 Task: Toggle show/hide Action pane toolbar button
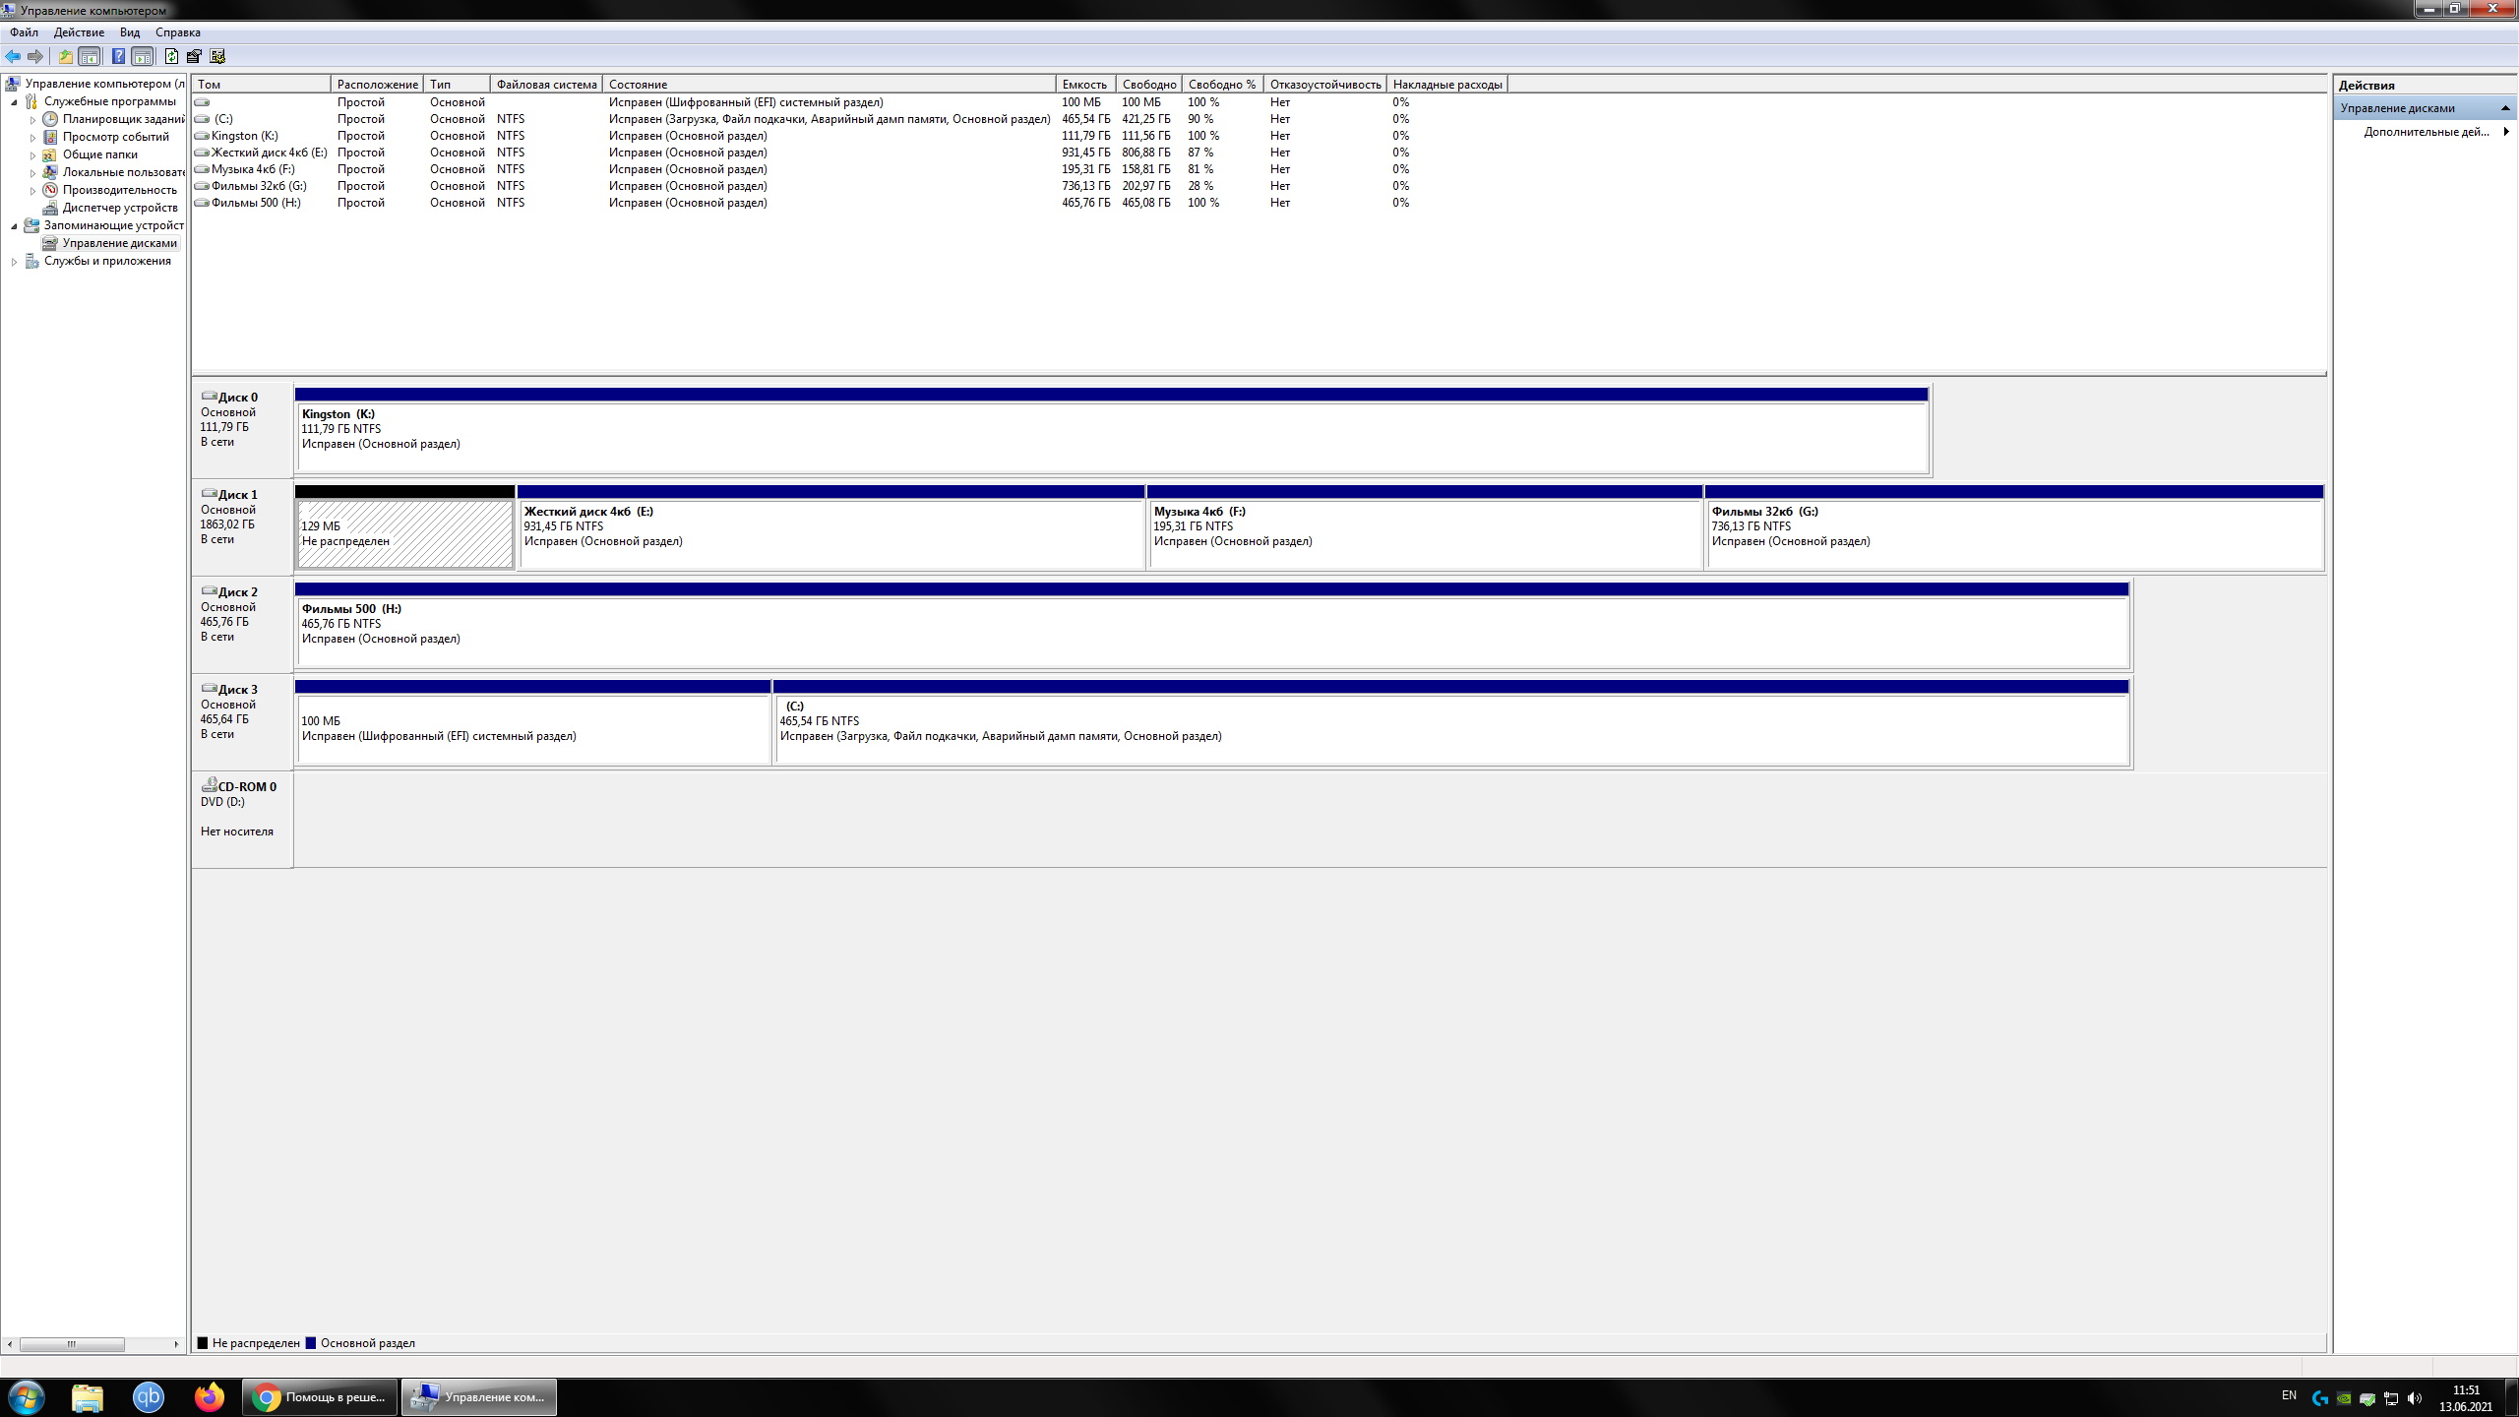click(x=143, y=56)
